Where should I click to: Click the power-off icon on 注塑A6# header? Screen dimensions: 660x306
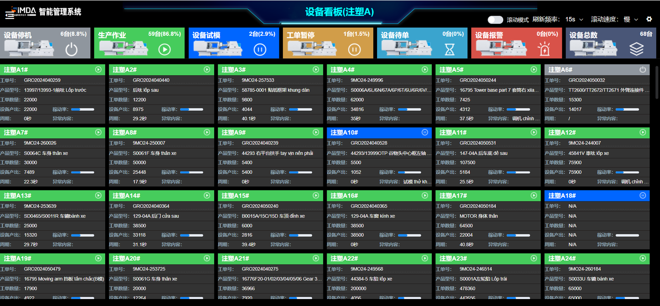[x=643, y=70]
